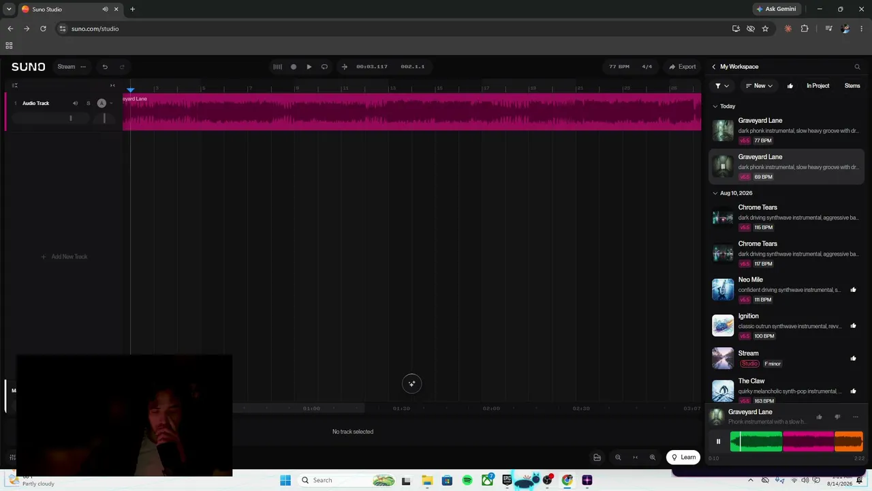Change the 77 BPM tempo value
This screenshot has height=491, width=872.
619,67
